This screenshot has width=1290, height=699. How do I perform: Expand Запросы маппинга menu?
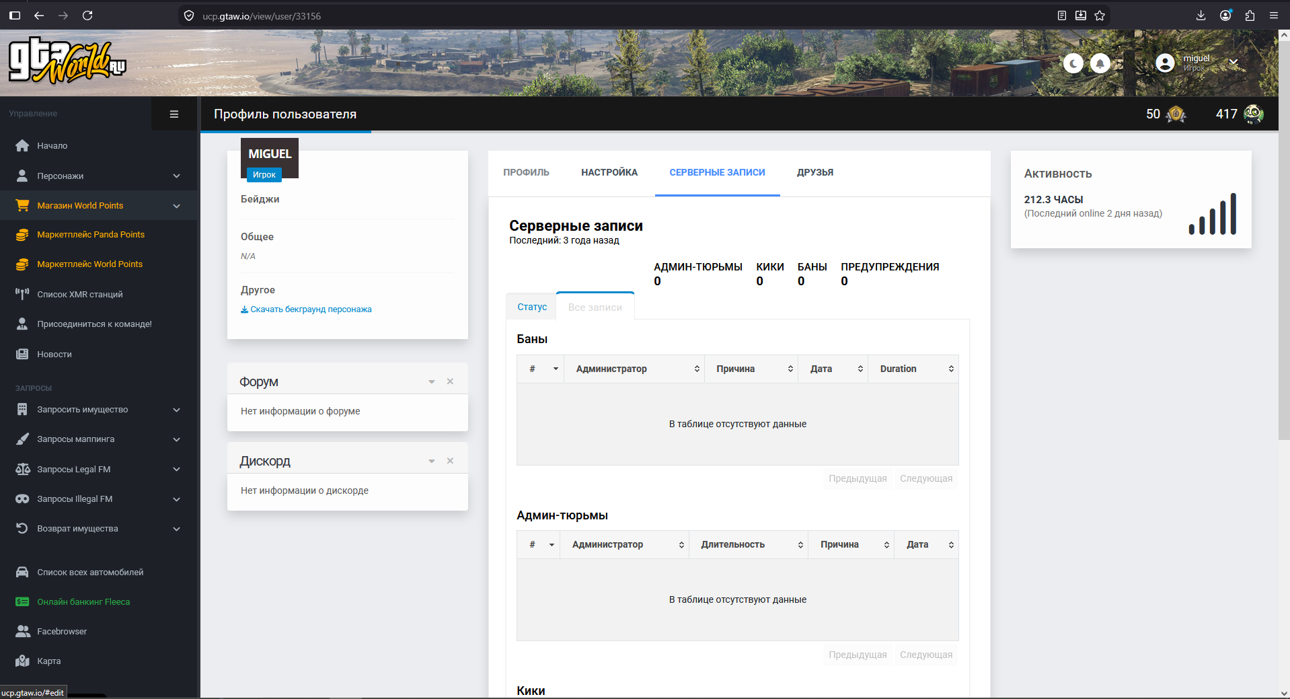pyautogui.click(x=99, y=439)
